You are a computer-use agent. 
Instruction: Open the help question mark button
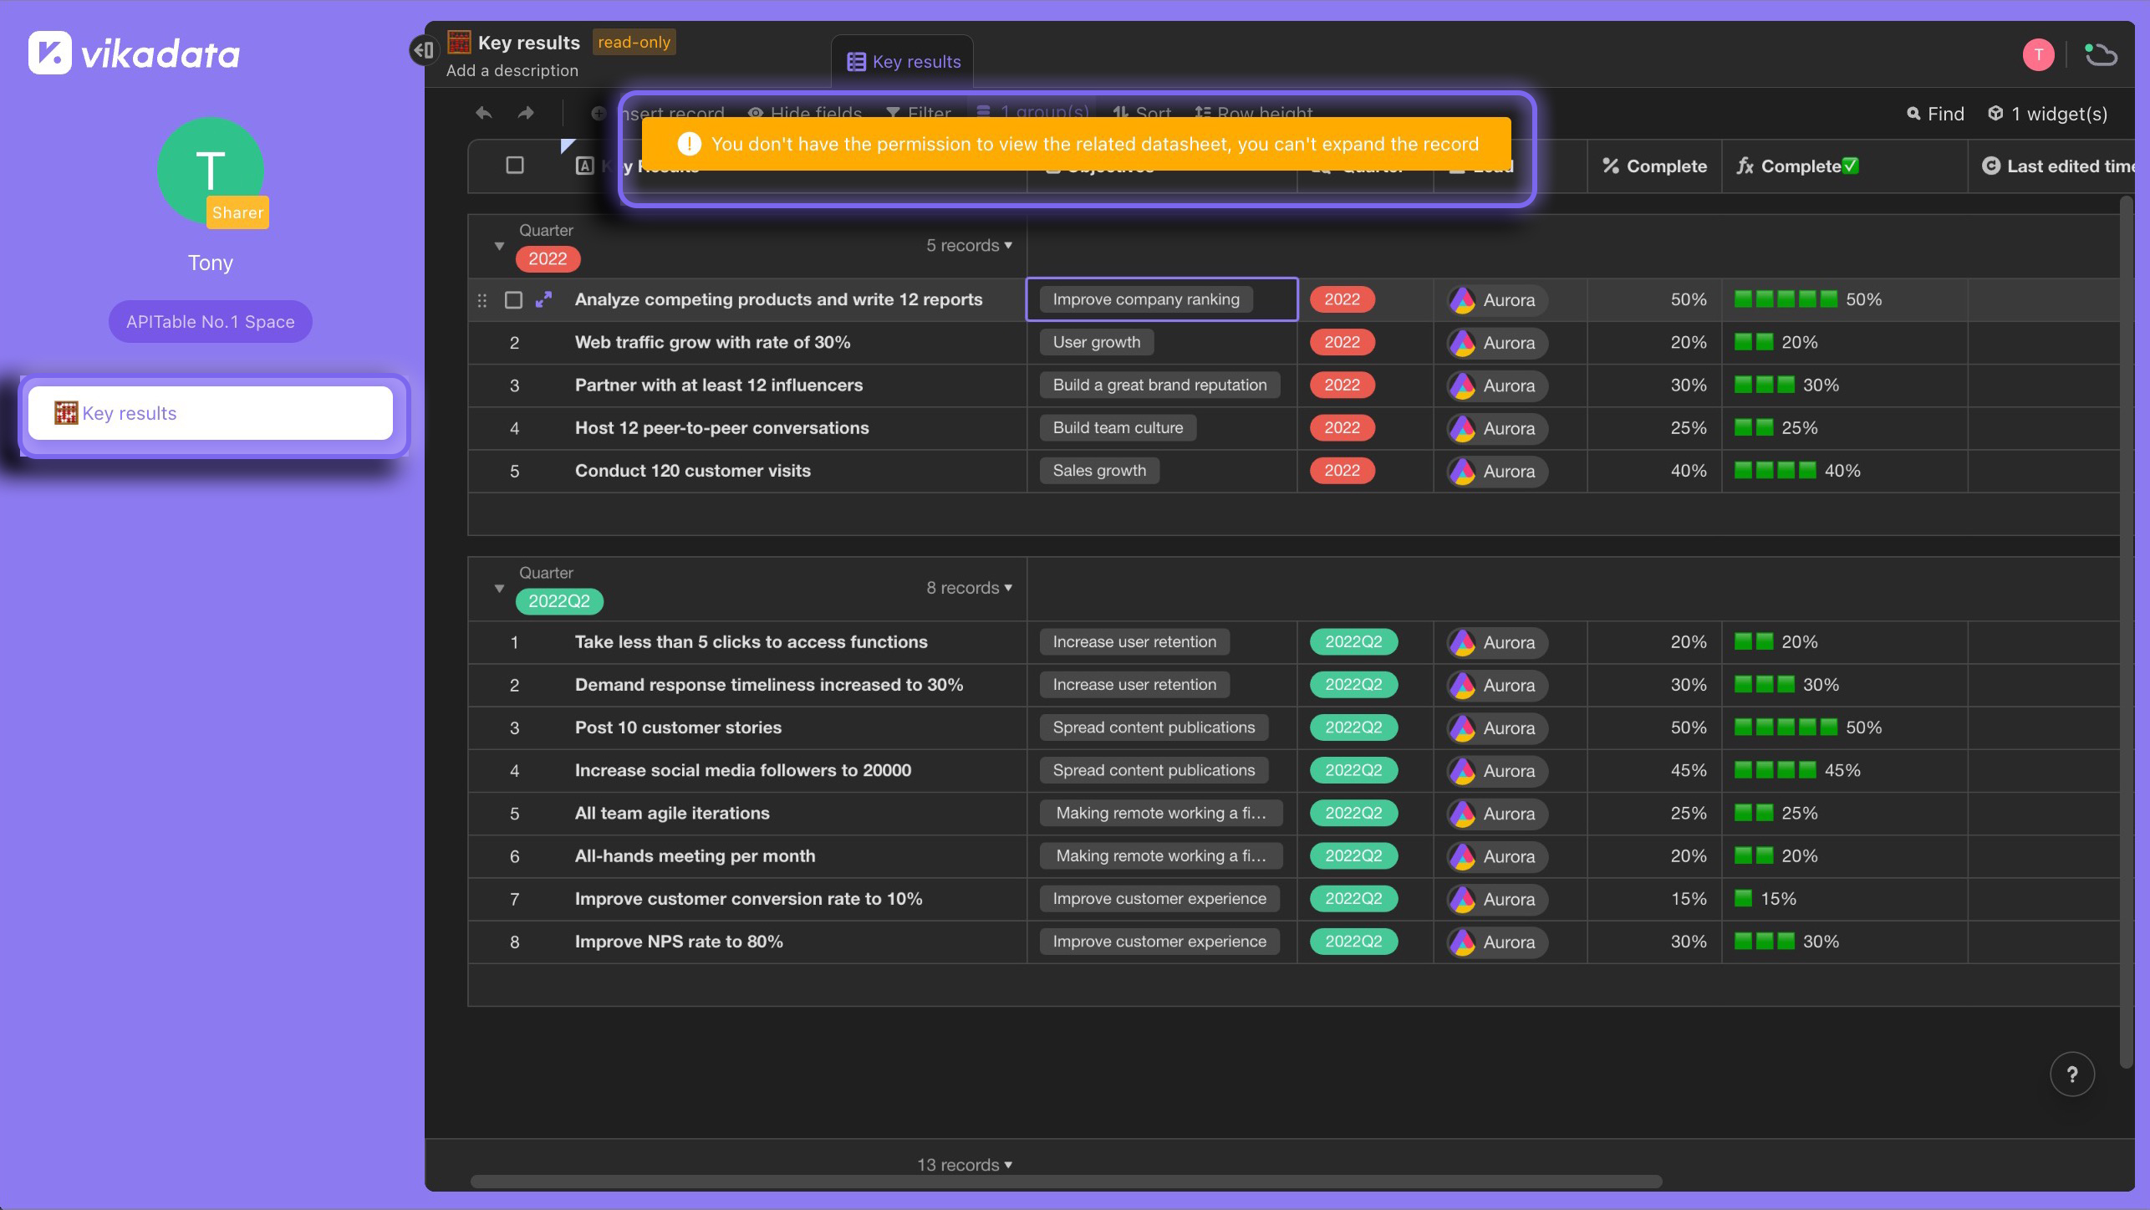pos(2071,1075)
